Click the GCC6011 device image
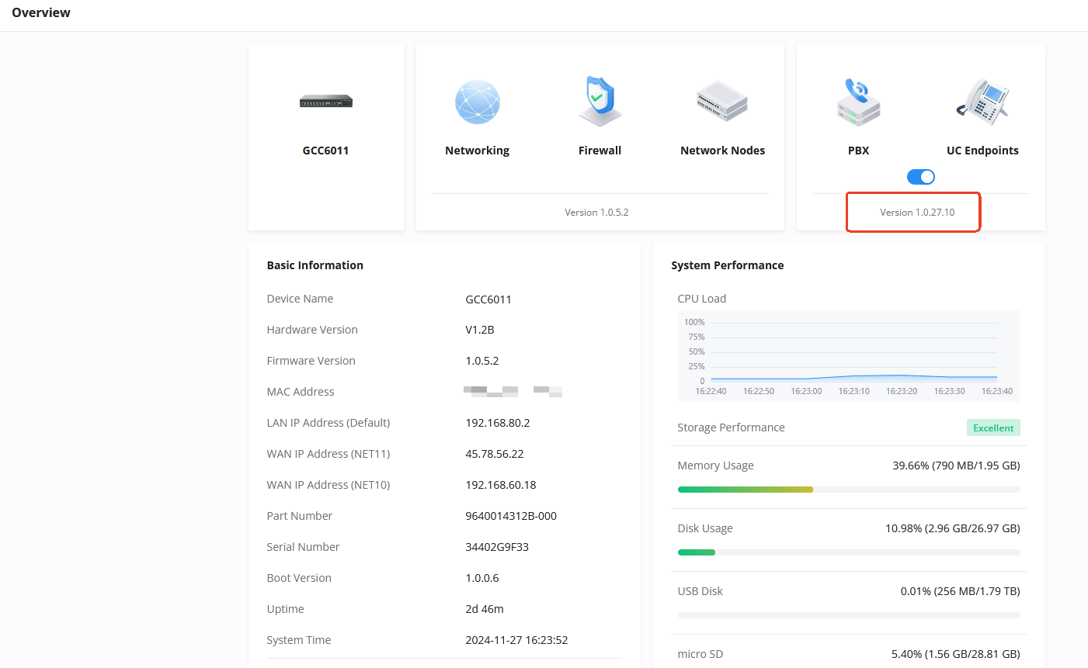 326,101
